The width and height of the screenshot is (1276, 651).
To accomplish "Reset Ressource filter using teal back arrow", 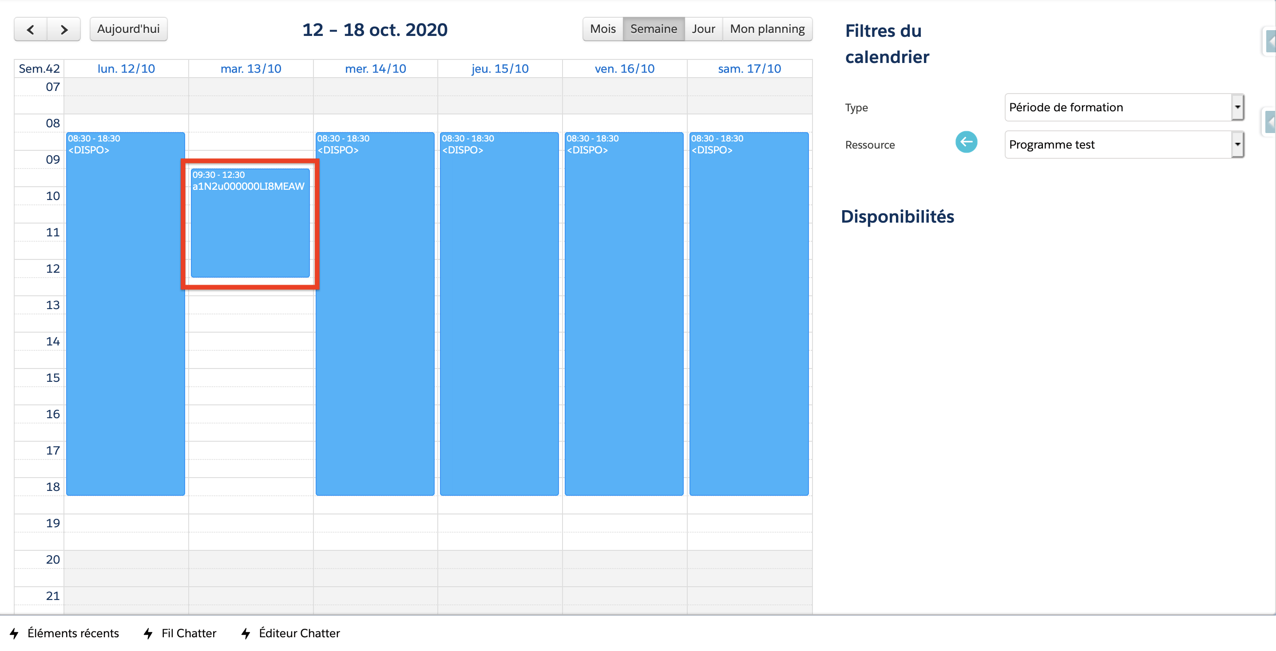I will (966, 142).
